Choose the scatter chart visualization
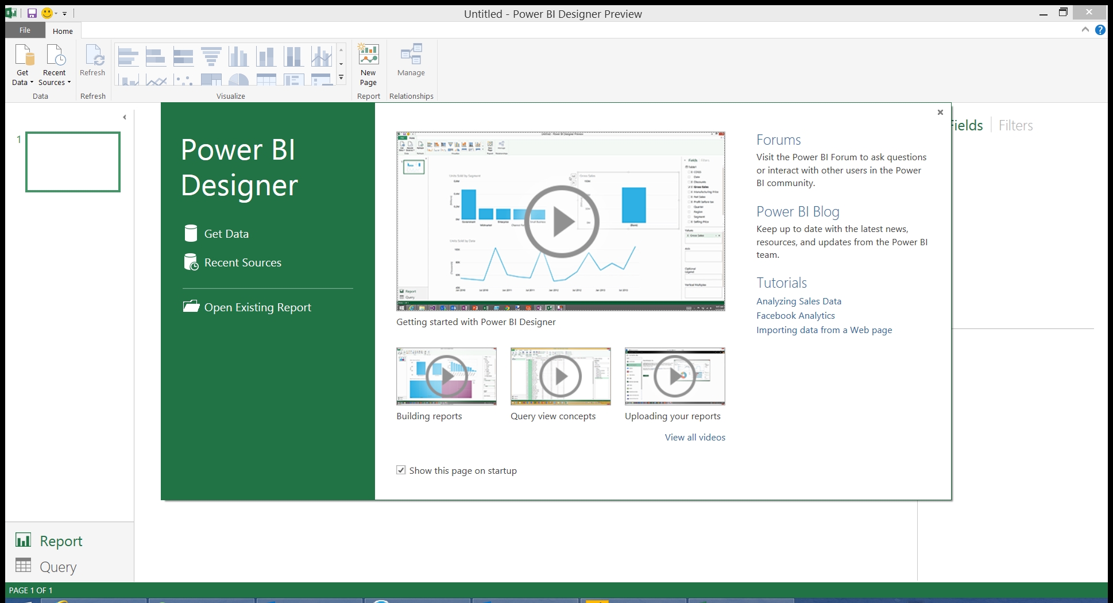 point(183,79)
